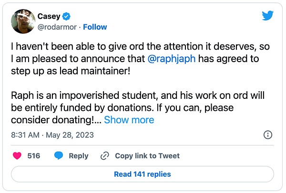Click the 516 likes count
286x193 pixels.
(34, 156)
